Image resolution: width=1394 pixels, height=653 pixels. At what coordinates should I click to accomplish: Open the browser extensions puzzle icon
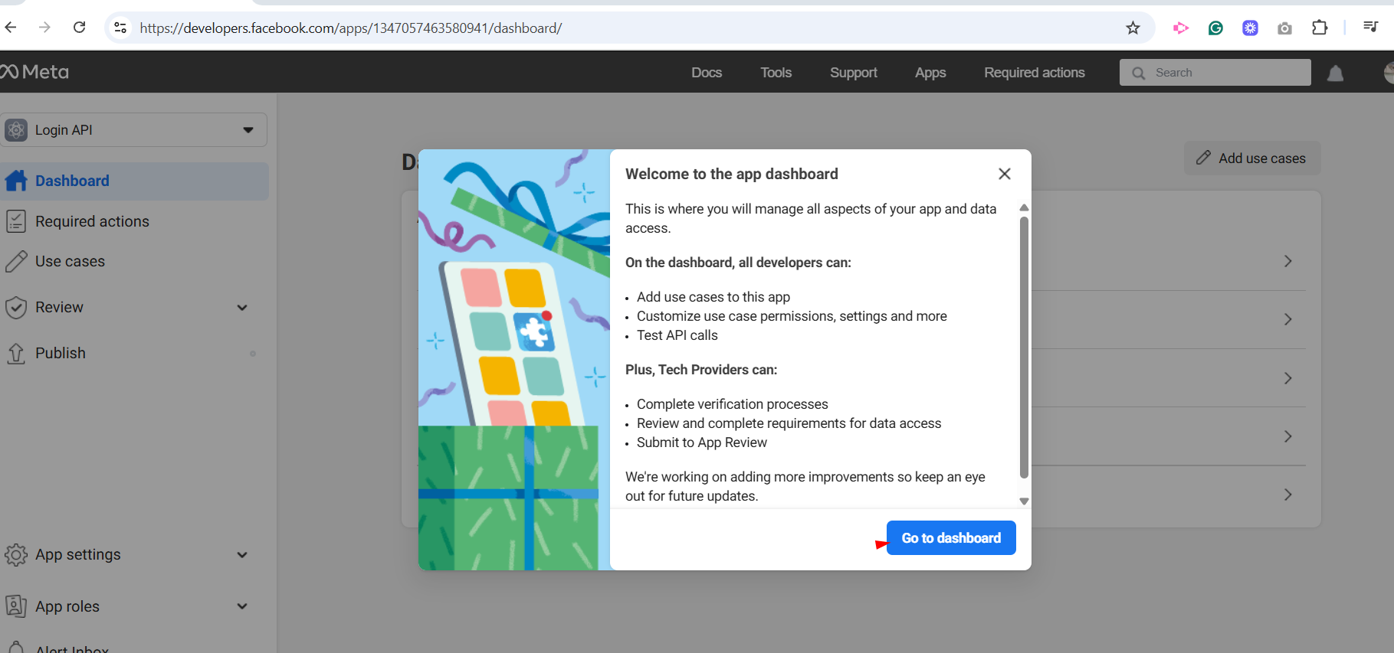[x=1319, y=28]
